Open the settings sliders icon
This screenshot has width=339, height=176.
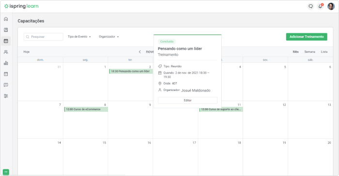pos(6,96)
